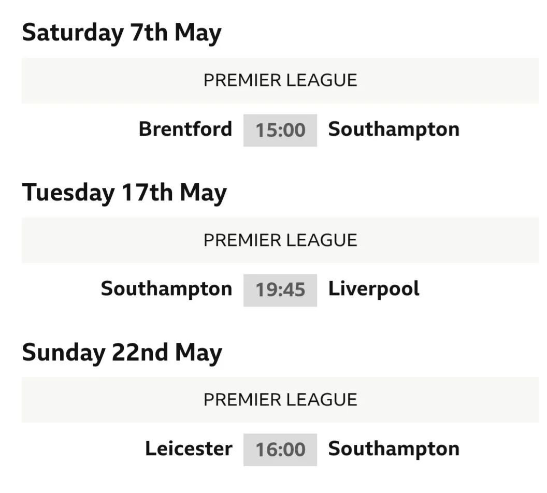Screen dimensions: 547x493
Task: Click the Saturday 7th May heading
Action: 122,33
